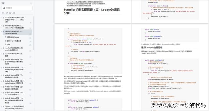This screenshot has width=209, height=111.
Task: Click code line public static void loop()
Action: point(155,60)
